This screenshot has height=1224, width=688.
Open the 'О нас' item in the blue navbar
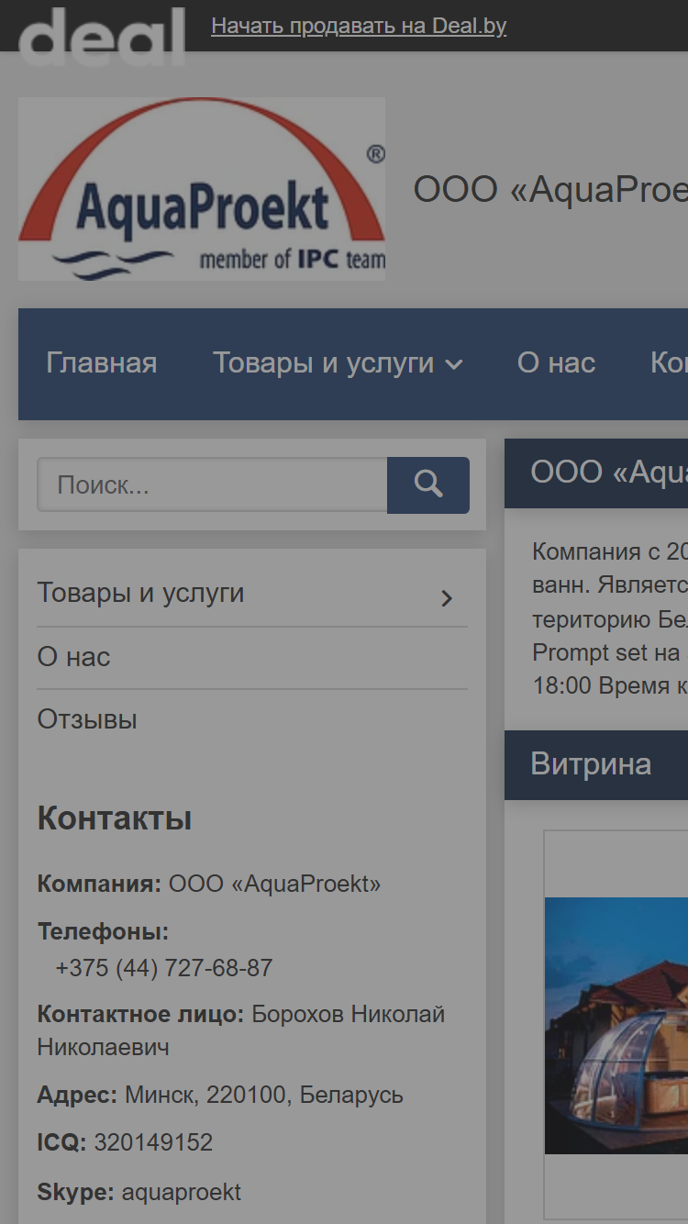[x=557, y=363]
